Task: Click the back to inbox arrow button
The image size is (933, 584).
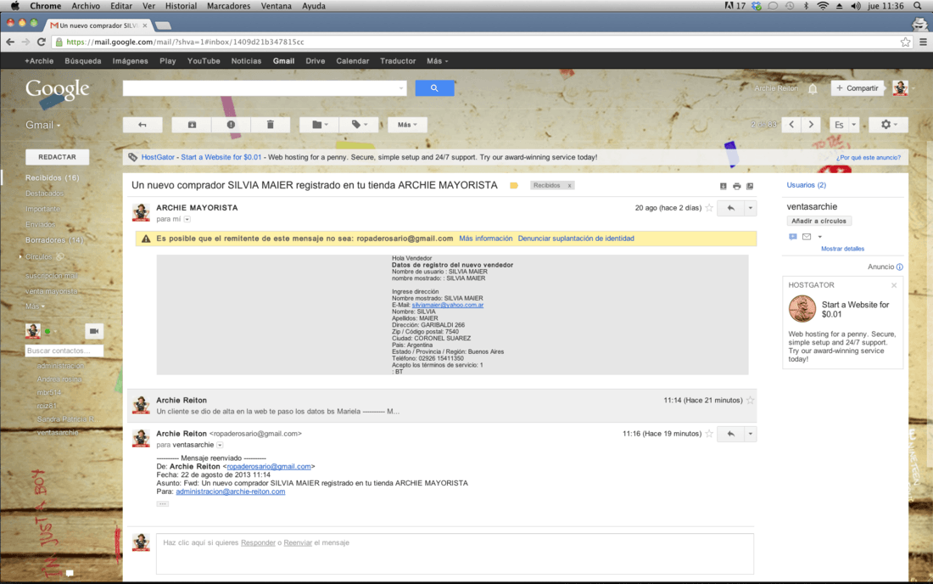Action: (x=142, y=125)
